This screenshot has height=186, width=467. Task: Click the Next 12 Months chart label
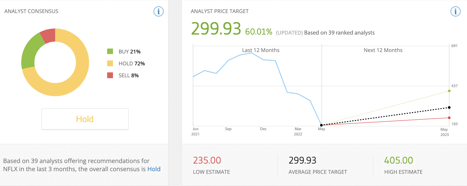pyautogui.click(x=383, y=50)
